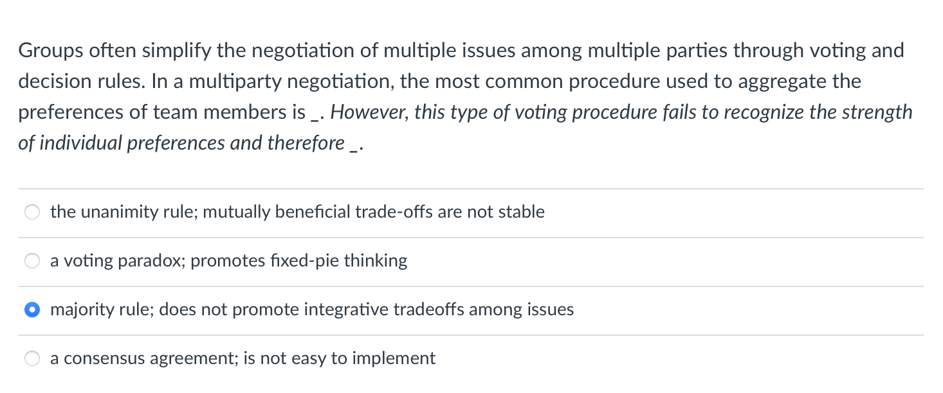
Task: Select the voting paradox radio button
Action: click(32, 260)
